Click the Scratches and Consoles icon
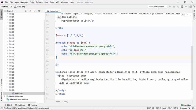 [8, 100]
